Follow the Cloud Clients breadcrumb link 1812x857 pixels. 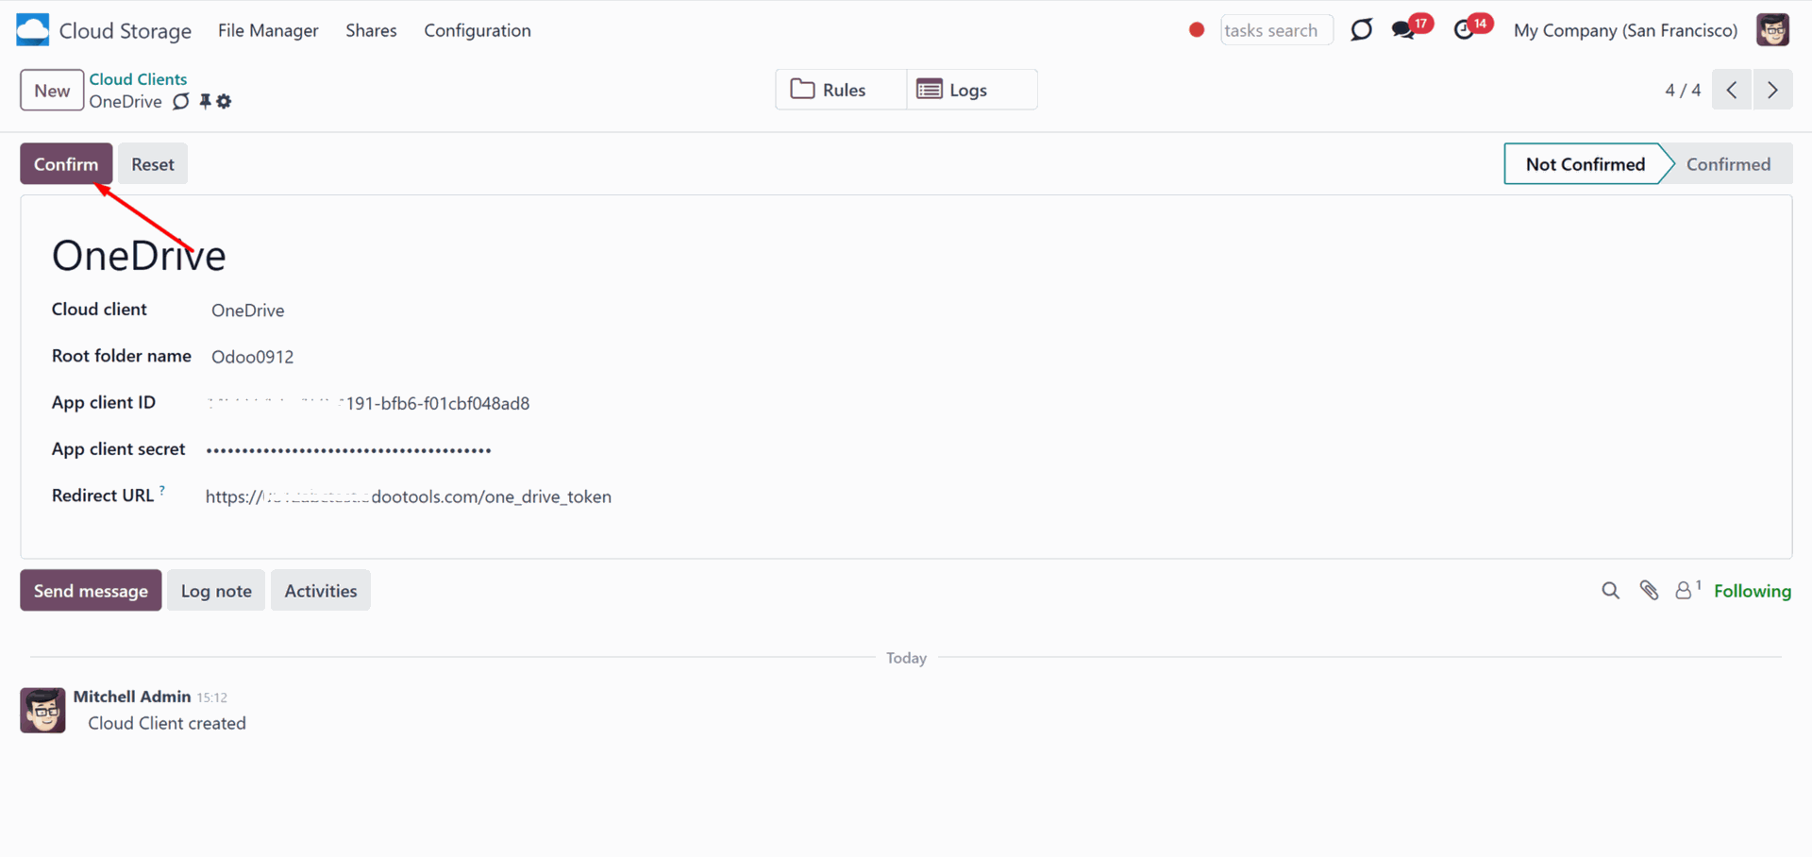(138, 79)
